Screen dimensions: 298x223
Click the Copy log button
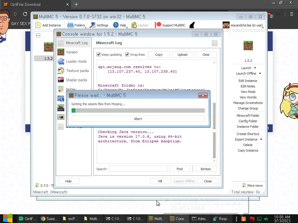coord(159,54)
